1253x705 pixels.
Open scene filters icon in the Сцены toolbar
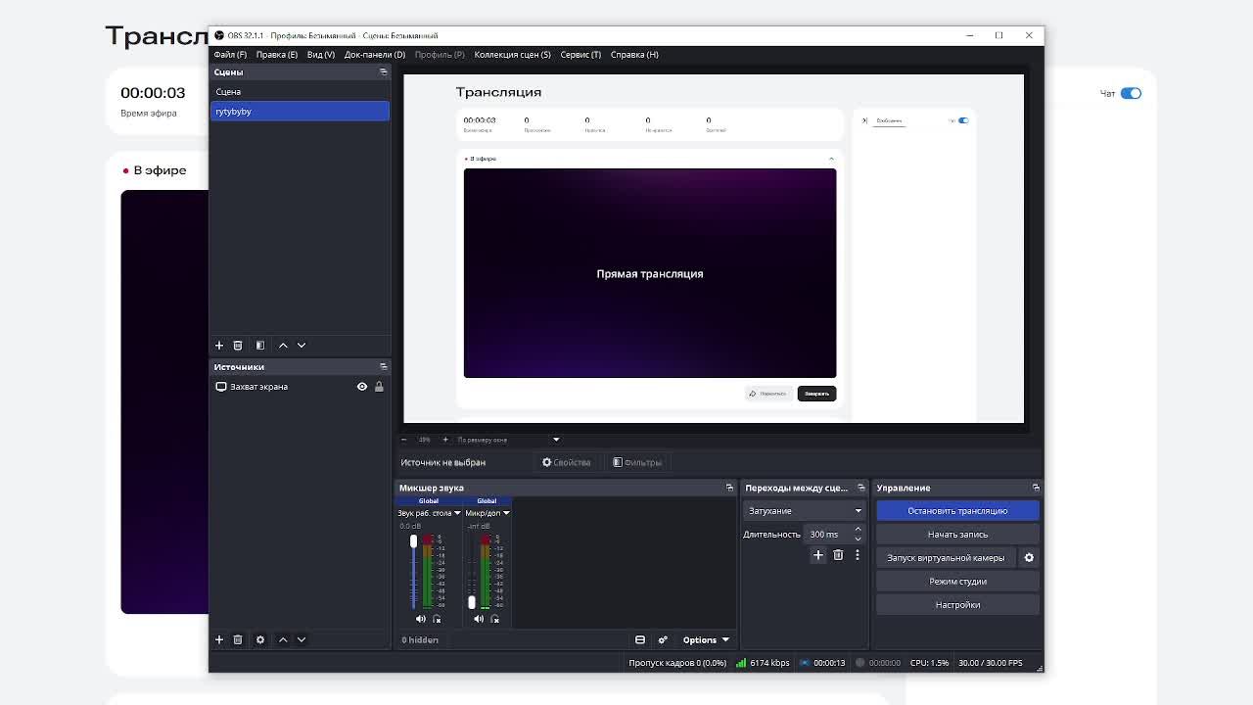point(260,345)
